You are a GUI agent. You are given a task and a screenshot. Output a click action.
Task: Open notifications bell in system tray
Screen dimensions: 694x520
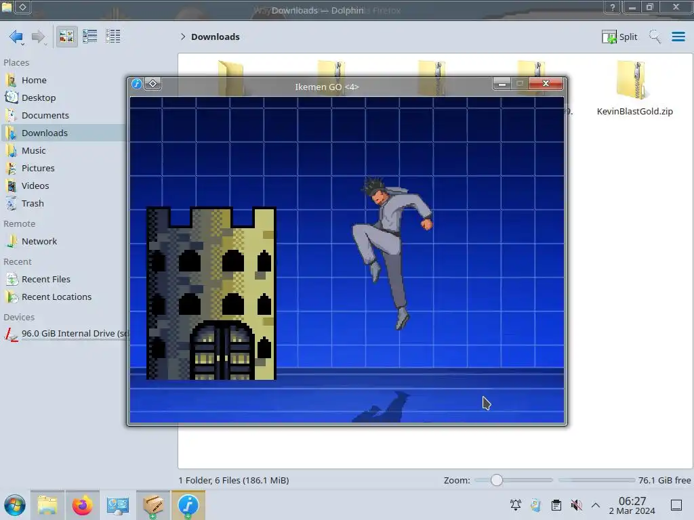coord(516,505)
